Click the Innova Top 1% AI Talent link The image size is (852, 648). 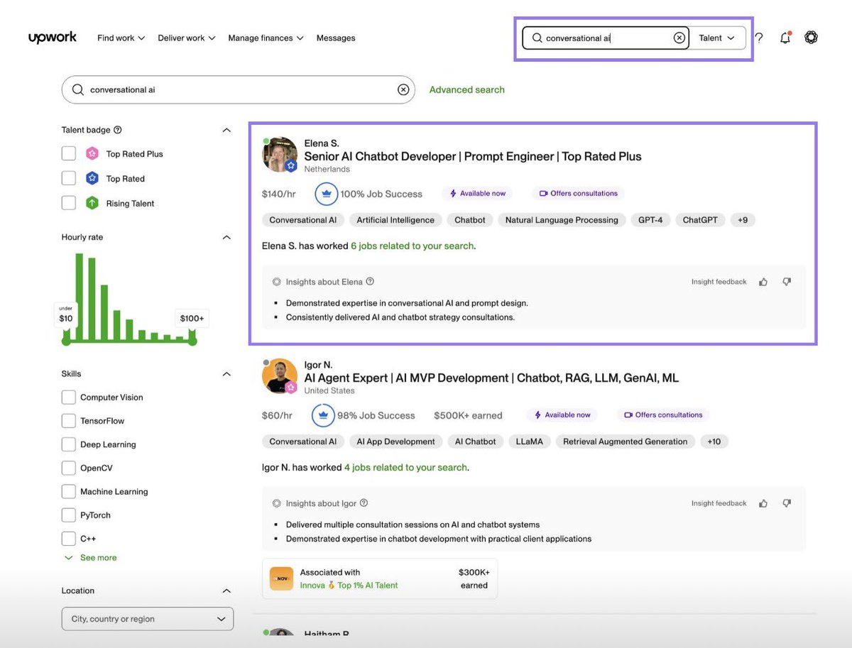pyautogui.click(x=349, y=586)
